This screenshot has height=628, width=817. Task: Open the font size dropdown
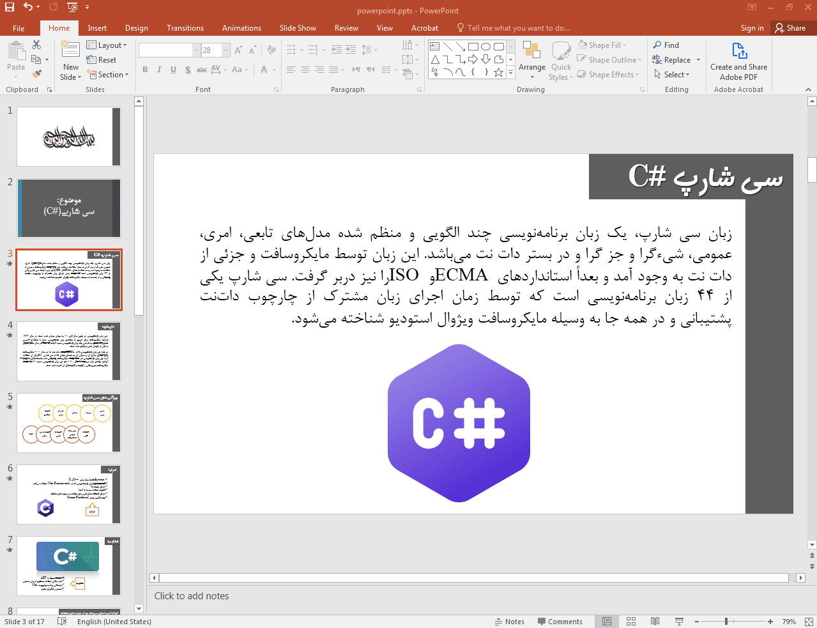(226, 50)
